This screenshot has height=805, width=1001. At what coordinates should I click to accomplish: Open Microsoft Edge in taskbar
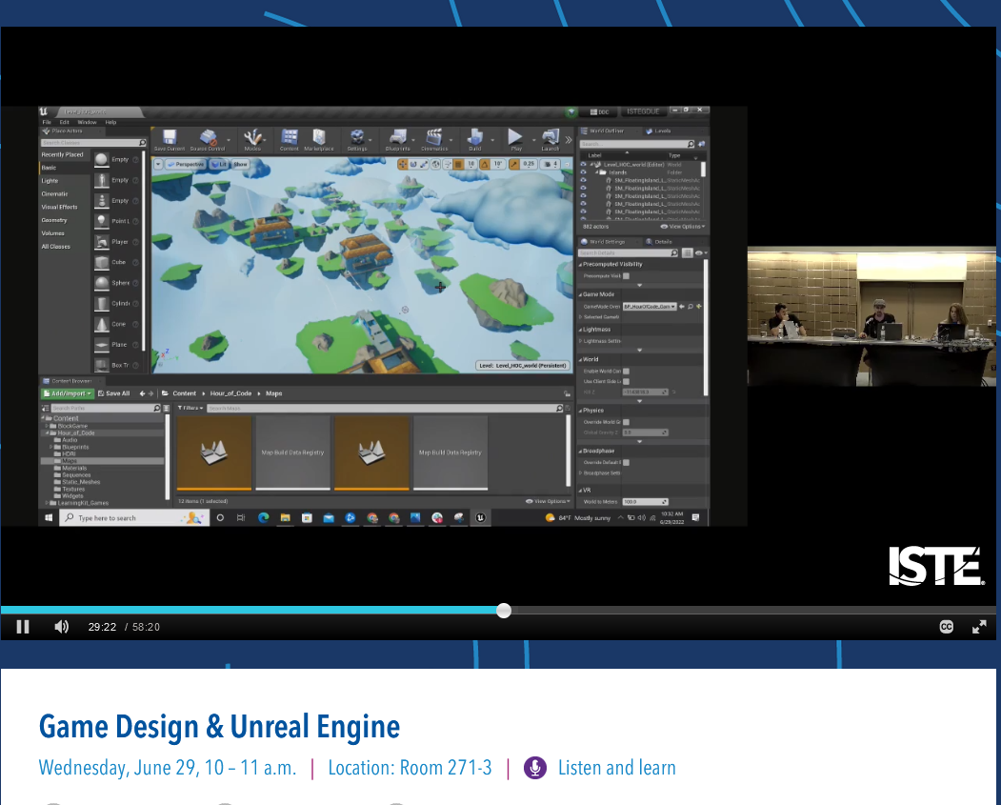point(264,517)
